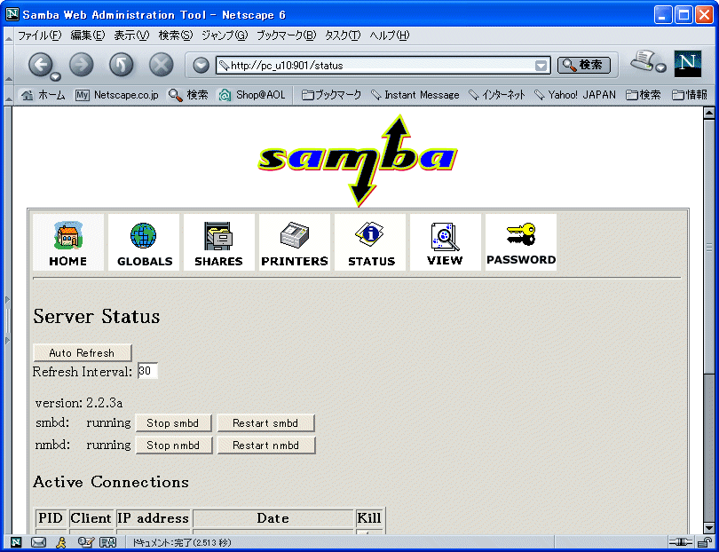Image resolution: width=719 pixels, height=552 pixels.
Task: Open the ファイル(F) menu
Action: pos(39,35)
